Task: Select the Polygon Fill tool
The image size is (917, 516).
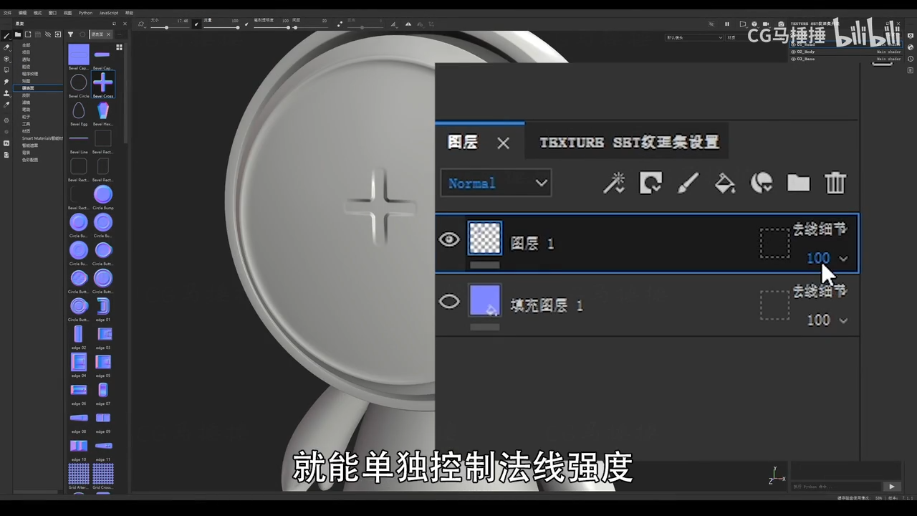Action: 6,70
